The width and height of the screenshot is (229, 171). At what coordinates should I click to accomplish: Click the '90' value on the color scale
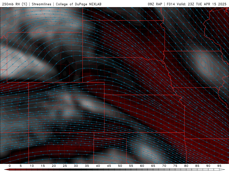click(208, 166)
